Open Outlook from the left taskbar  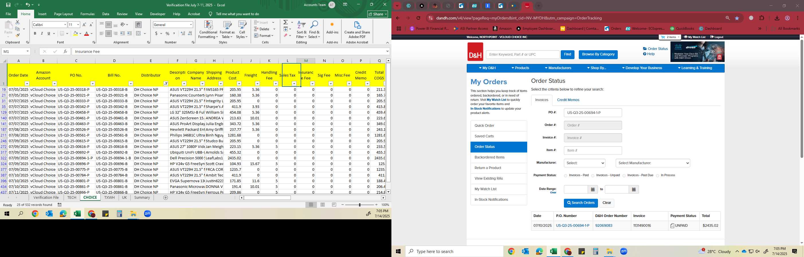point(49,214)
